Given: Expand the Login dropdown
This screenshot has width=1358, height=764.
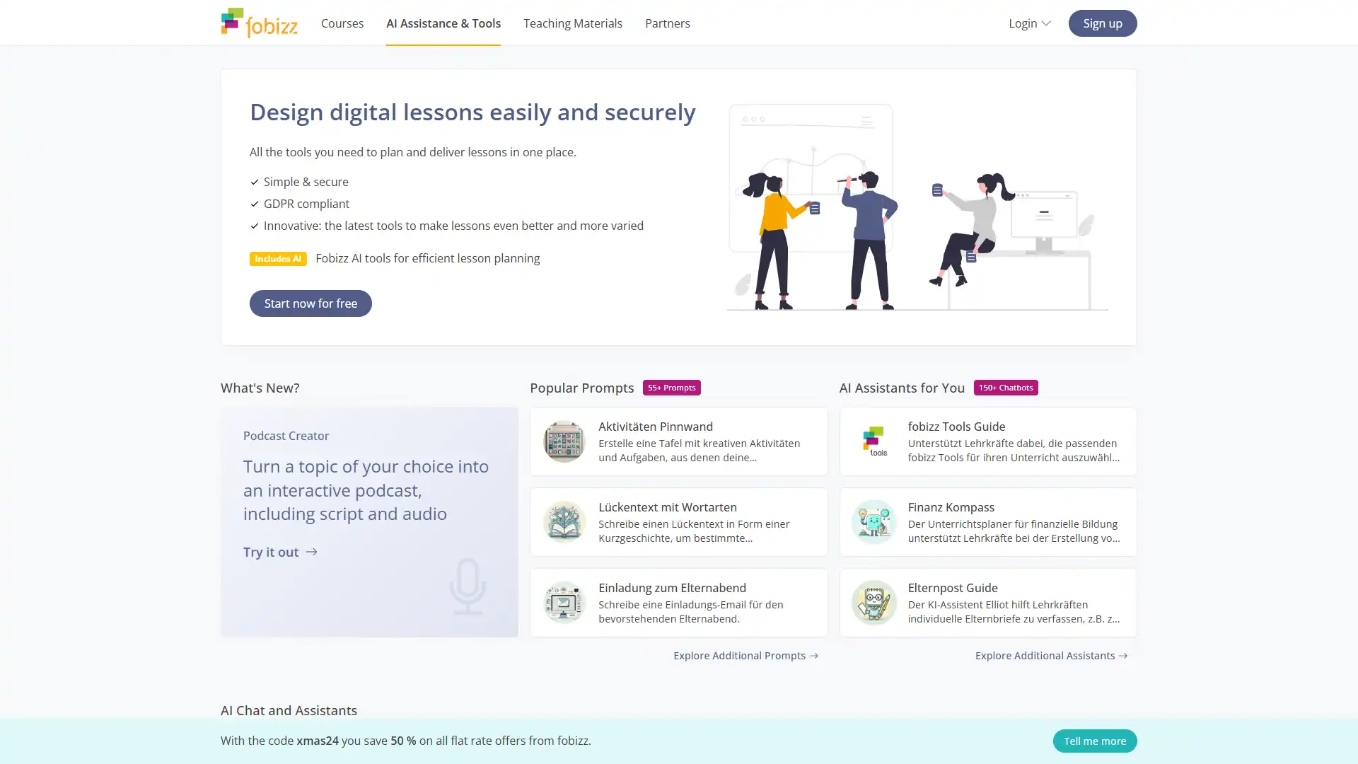Looking at the screenshot, I should tap(1029, 23).
